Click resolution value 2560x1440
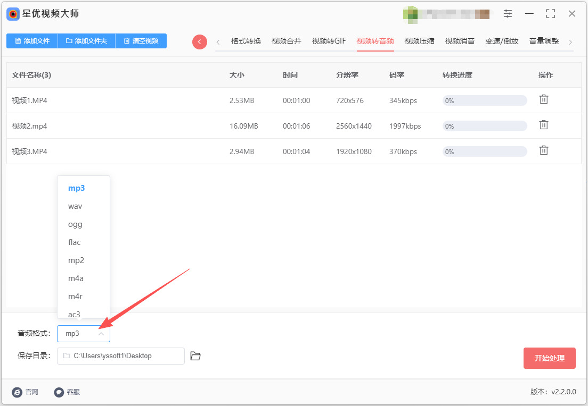 pos(354,126)
